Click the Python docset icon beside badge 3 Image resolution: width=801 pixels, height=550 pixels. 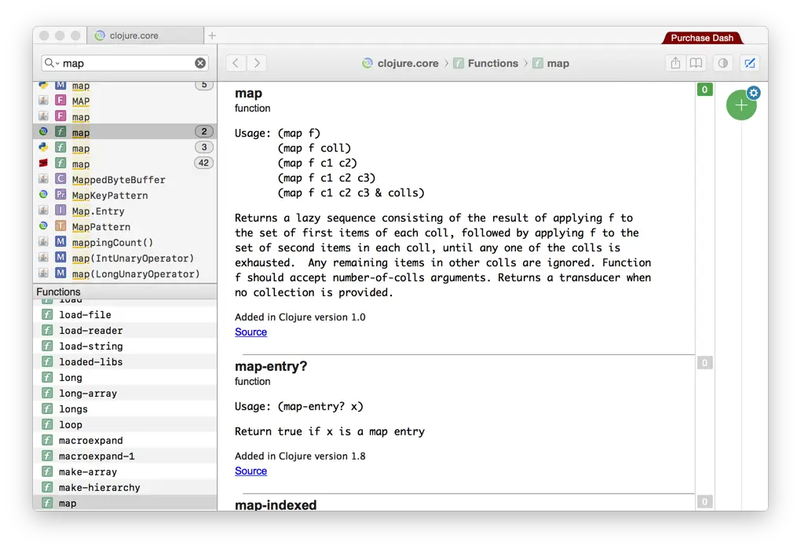43,147
